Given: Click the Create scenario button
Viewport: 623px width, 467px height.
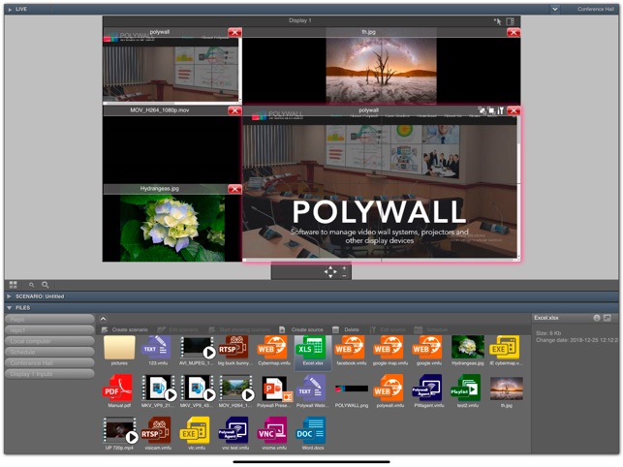Looking at the screenshot, I should pyautogui.click(x=125, y=329).
